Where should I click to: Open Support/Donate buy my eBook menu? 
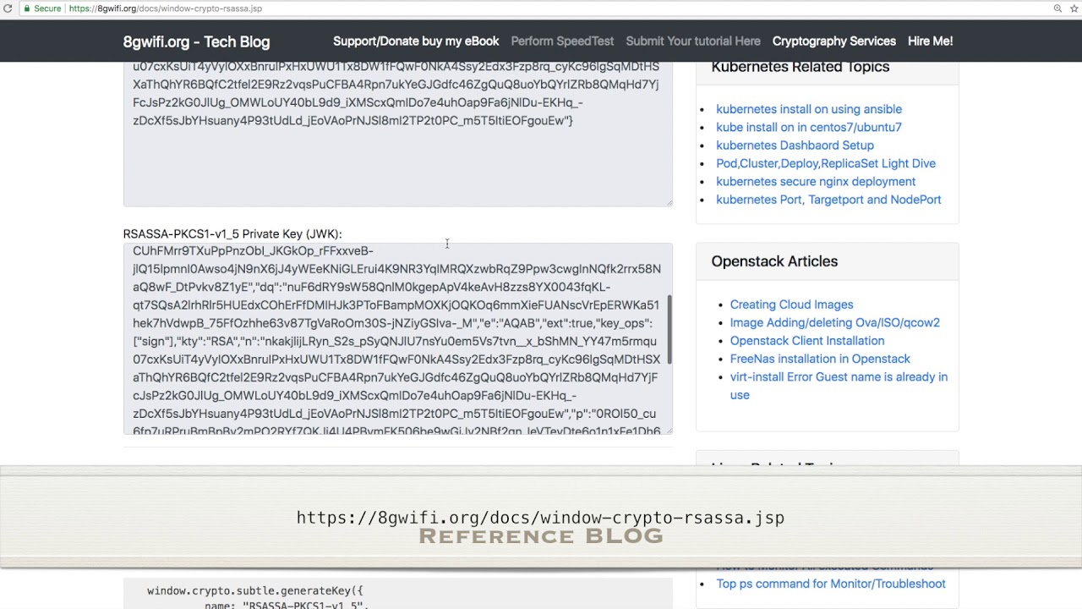coord(416,41)
